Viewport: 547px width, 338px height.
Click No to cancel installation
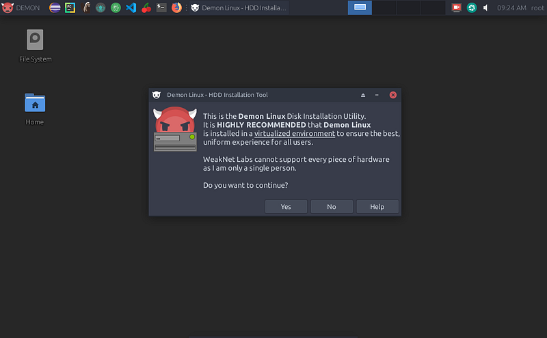[332, 207]
